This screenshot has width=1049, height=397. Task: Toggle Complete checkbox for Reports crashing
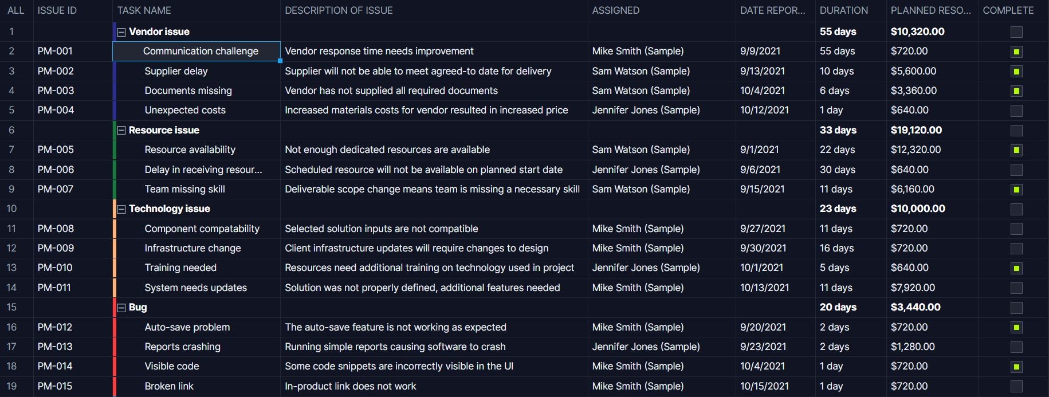(x=1016, y=347)
